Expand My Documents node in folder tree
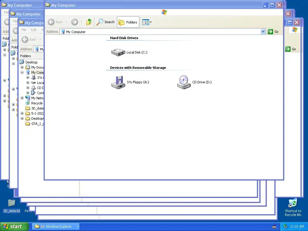Screen dimensions: 308x231 (22, 67)
